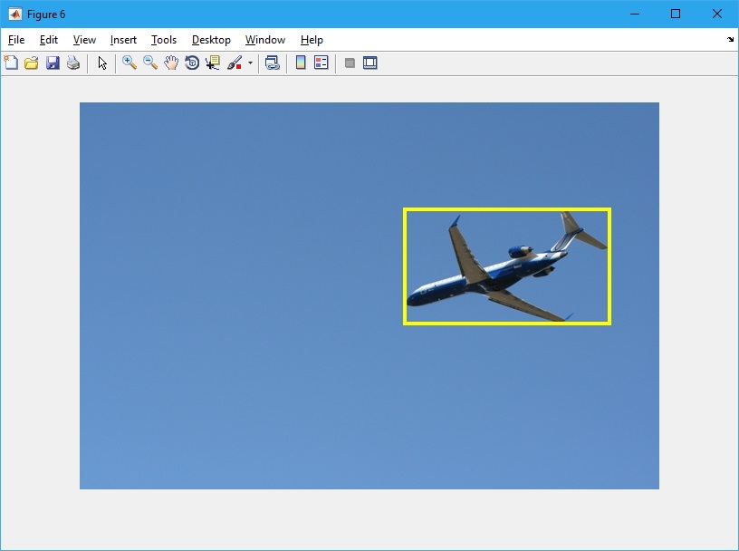Insert a colorbar from the toolbar
This screenshot has height=551, width=739.
coord(301,63)
